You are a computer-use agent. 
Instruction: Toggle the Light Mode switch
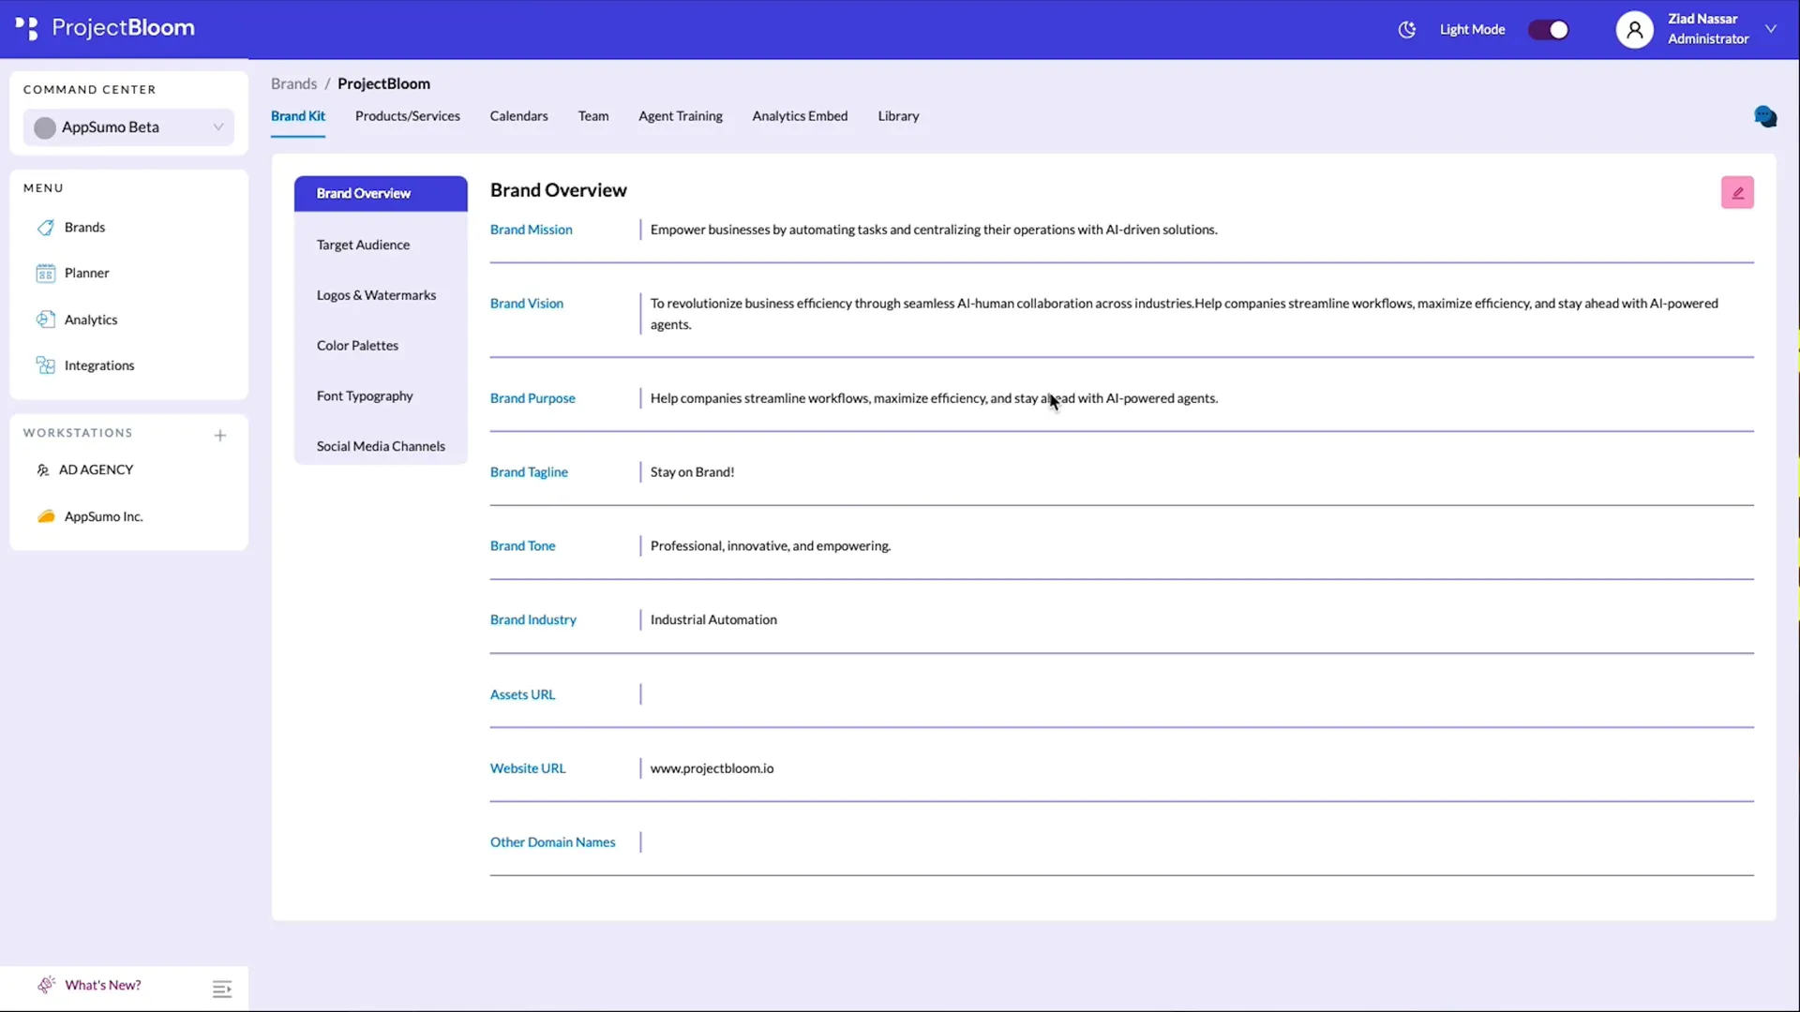pyautogui.click(x=1549, y=30)
